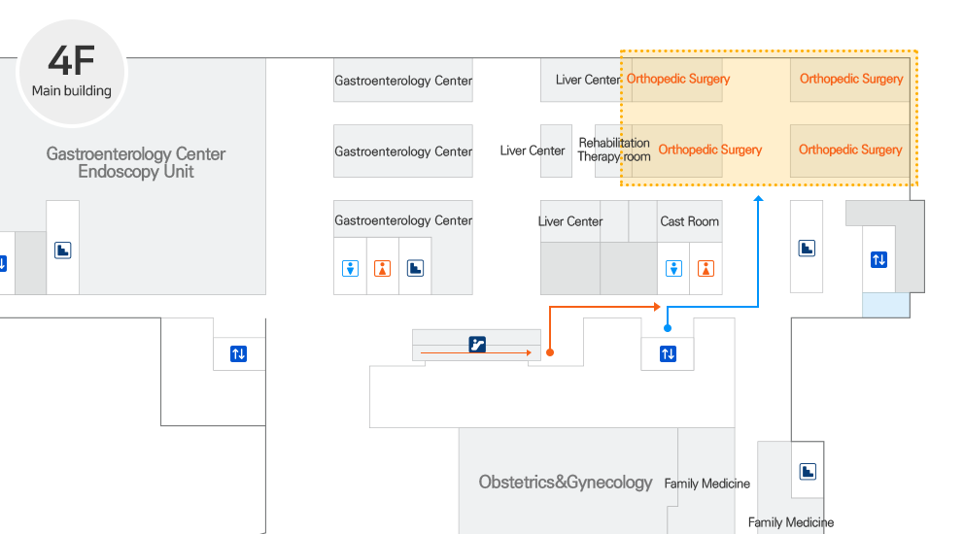Screen dimensions: 964x534
Task: Click the stairs icon beside the Gastroenterology Center restrooms
Action: 415,268
